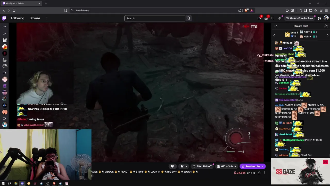Image resolution: width=330 pixels, height=186 pixels.
Task: Open the browser hamburger menu
Action: click(326, 10)
